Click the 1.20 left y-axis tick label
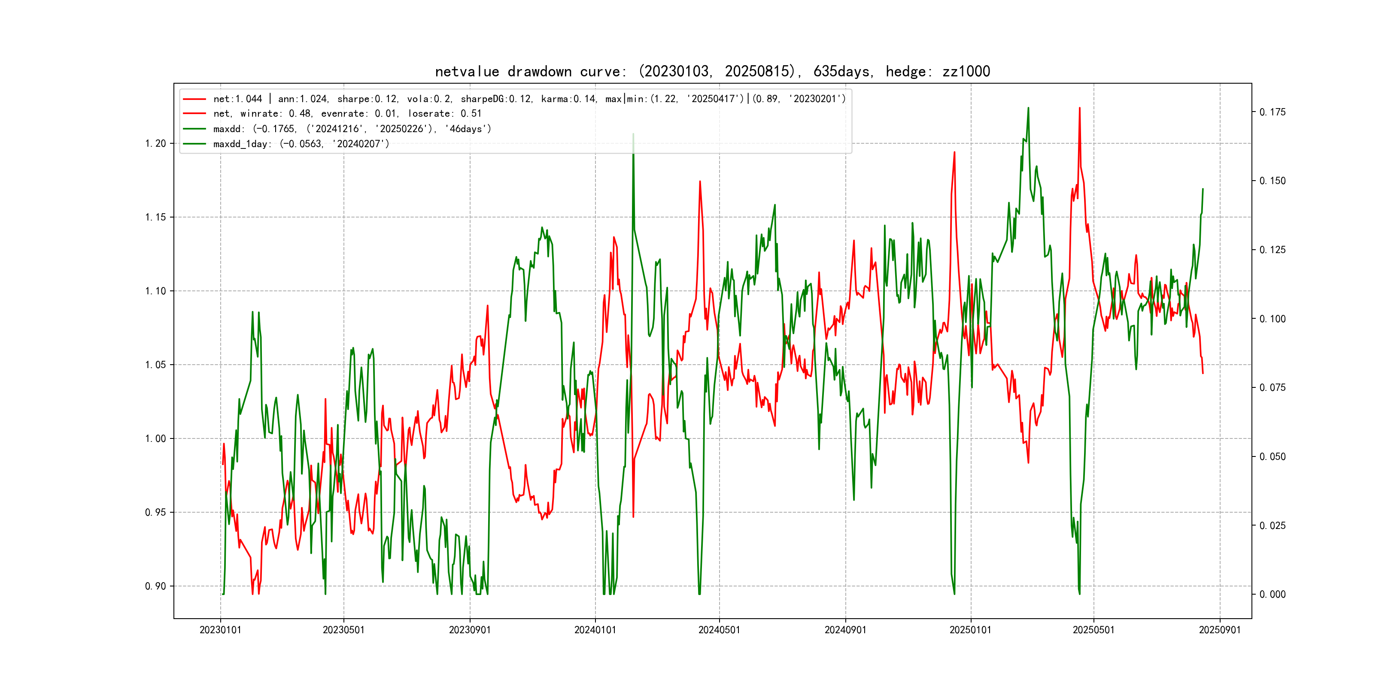This screenshot has width=1391, height=695. [155, 144]
